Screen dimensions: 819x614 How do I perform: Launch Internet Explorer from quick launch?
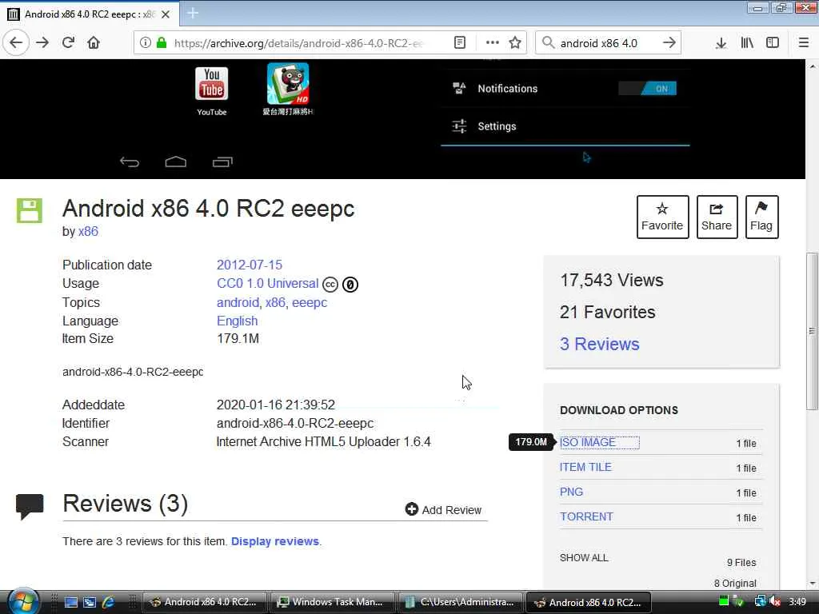[108, 602]
